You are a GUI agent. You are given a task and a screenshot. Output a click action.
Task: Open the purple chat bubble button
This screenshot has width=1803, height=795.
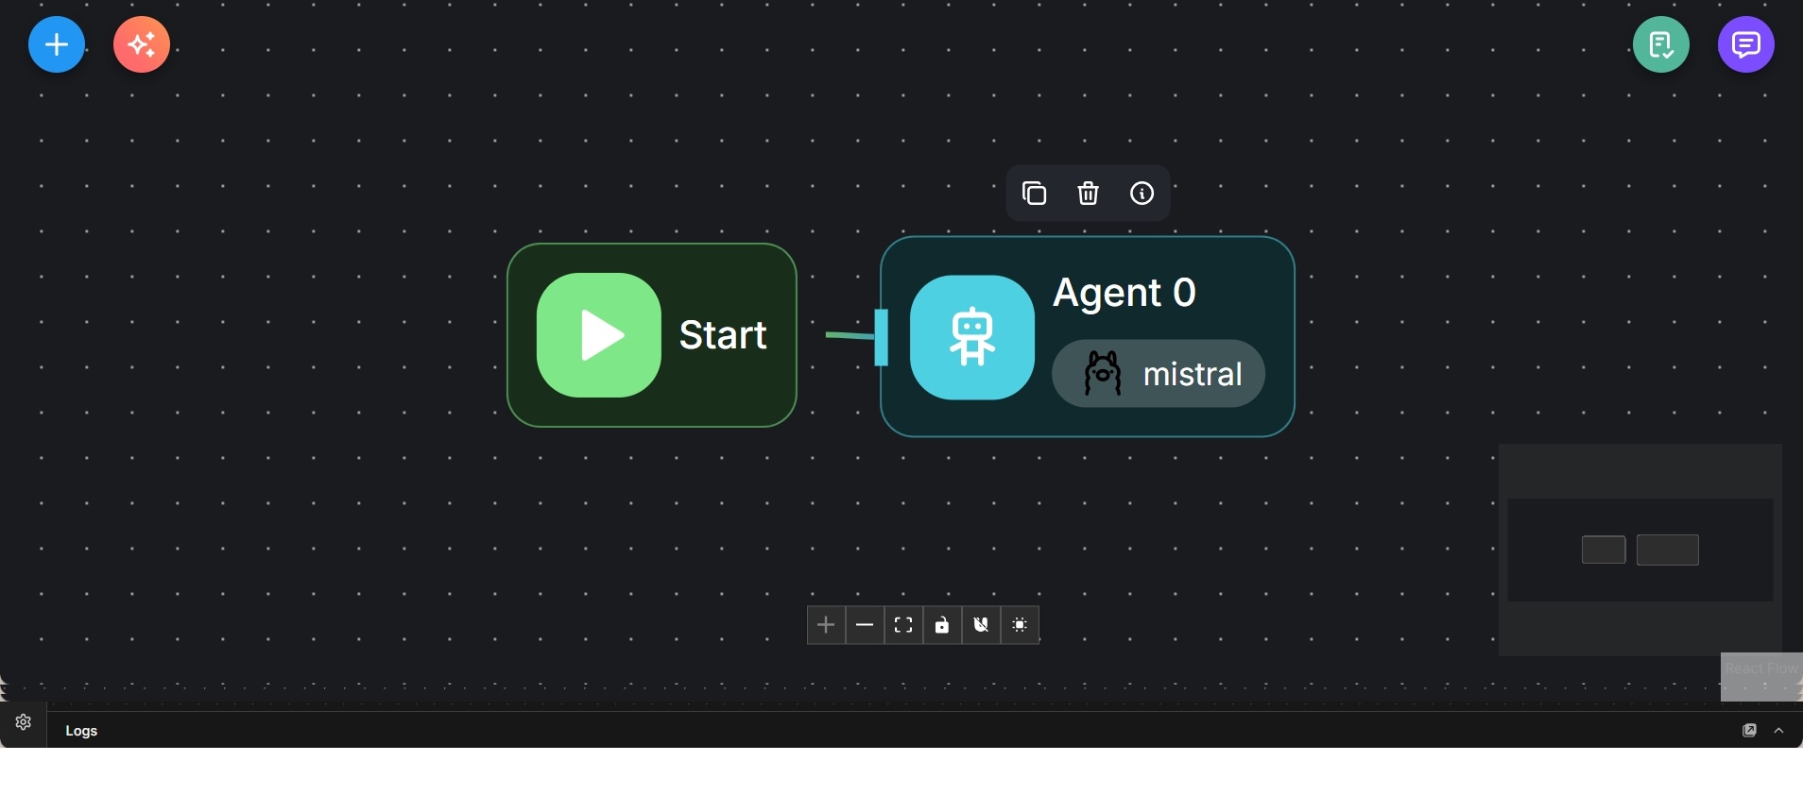[x=1745, y=44]
